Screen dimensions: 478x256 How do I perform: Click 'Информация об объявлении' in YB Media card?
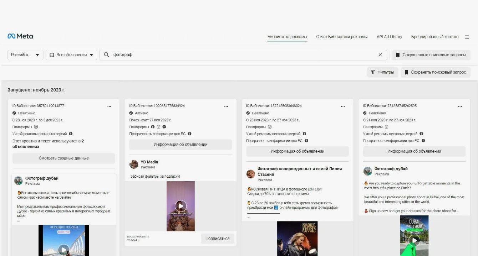point(180,145)
